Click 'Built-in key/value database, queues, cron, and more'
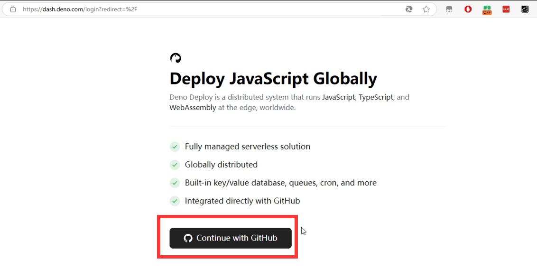537x278 pixels. pos(280,183)
